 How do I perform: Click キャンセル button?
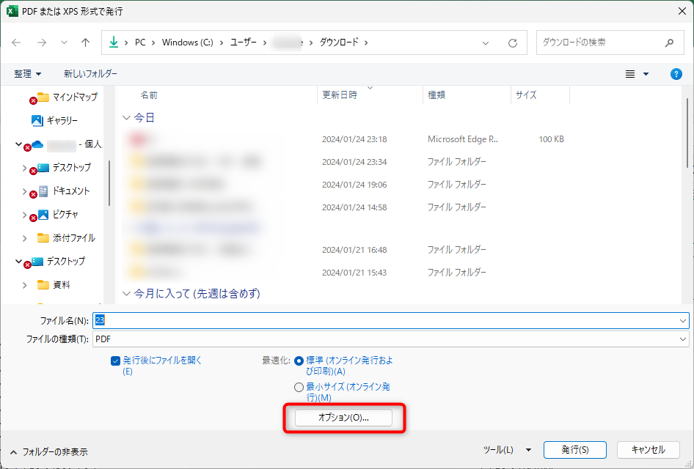coord(648,450)
